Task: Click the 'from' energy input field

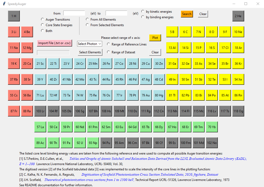Action: [74, 13]
